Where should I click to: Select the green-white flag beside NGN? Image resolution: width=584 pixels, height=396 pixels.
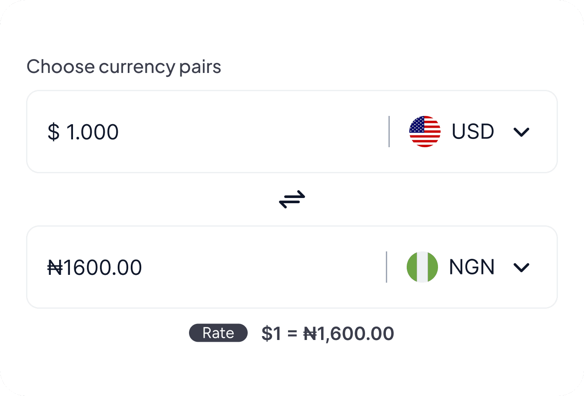point(422,267)
